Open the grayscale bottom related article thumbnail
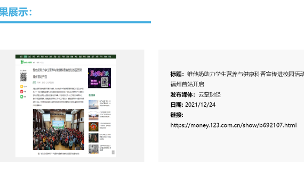Viewport: 304px width, 192px height. coord(93,149)
